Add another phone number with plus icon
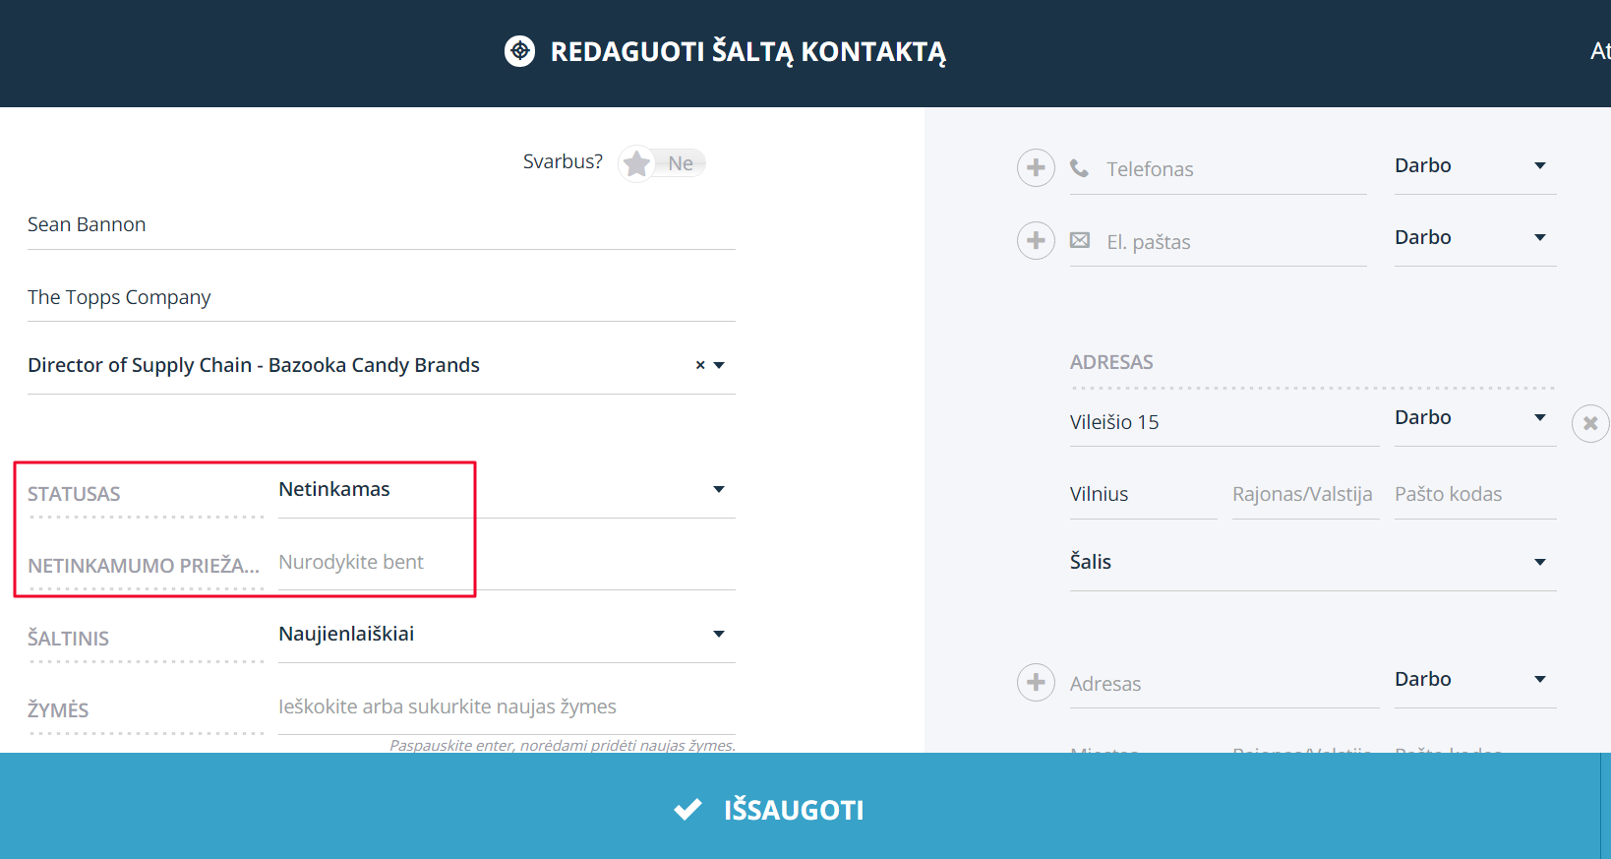The height and width of the screenshot is (859, 1611). [1036, 168]
